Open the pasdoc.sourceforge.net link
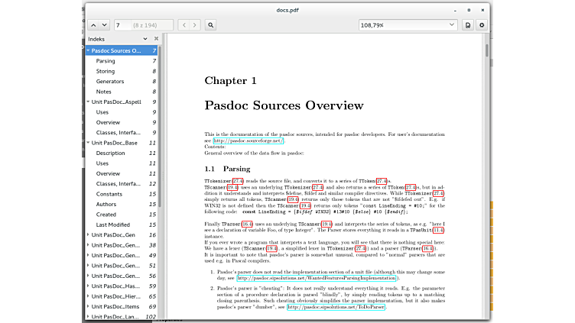The width and height of the screenshot is (575, 323). [x=248, y=141]
